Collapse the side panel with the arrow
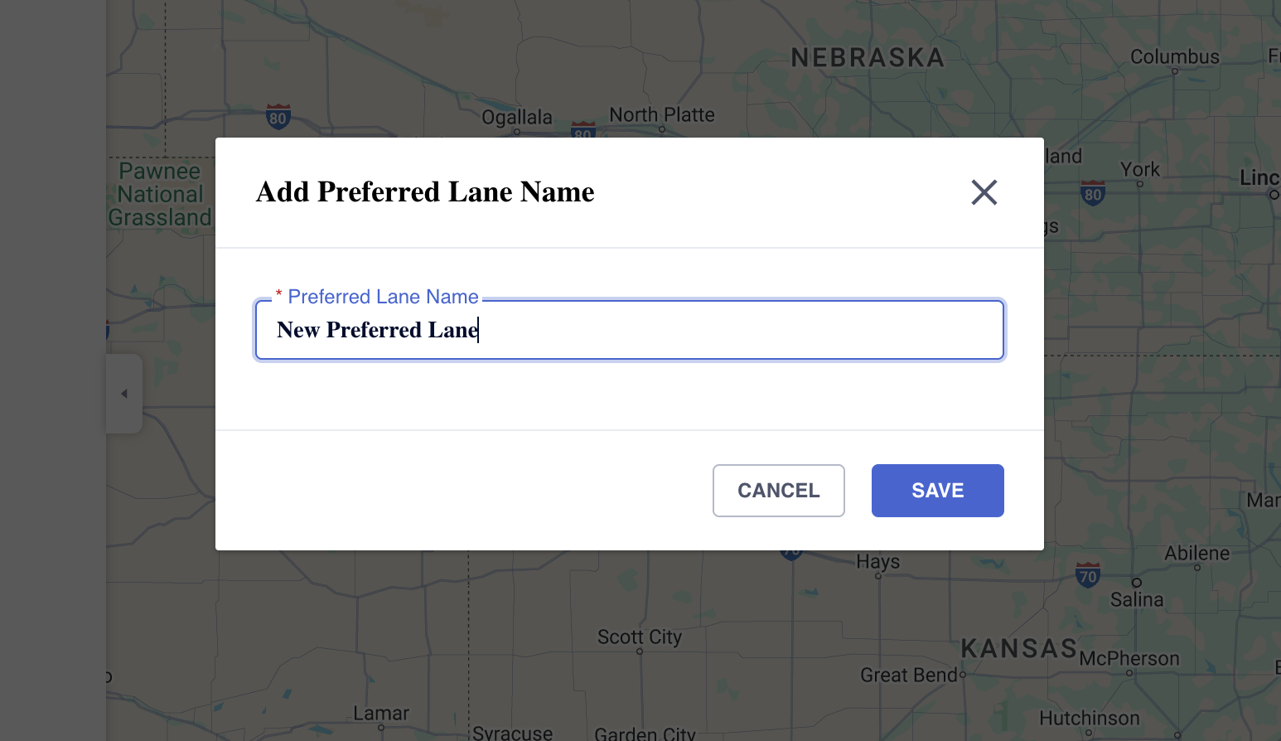The height and width of the screenshot is (741, 1281). pos(124,394)
